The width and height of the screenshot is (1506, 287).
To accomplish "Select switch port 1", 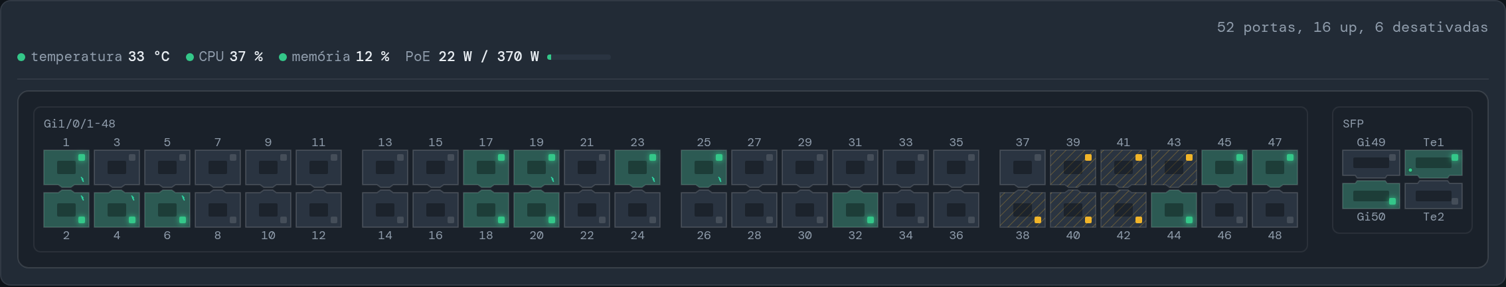I will tap(66, 167).
